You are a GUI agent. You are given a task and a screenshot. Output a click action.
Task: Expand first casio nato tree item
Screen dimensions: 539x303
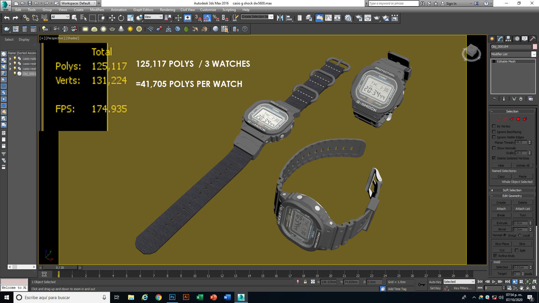[10, 59]
